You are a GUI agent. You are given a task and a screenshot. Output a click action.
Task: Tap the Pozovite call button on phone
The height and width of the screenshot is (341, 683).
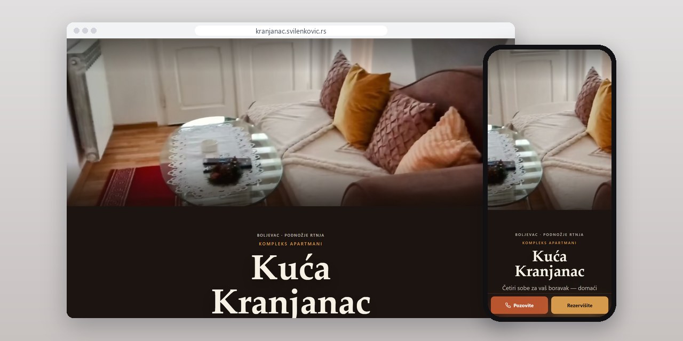tap(519, 305)
